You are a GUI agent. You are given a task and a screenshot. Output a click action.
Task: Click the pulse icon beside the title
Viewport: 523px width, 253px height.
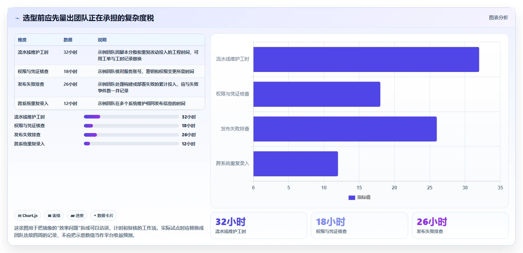coord(17,18)
